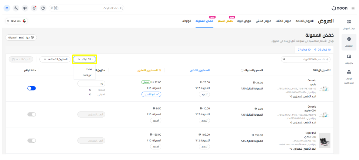This screenshot has width=359, height=160.
Task: Open كوبونات coupons in the sidebar
Action: coord(349,59)
